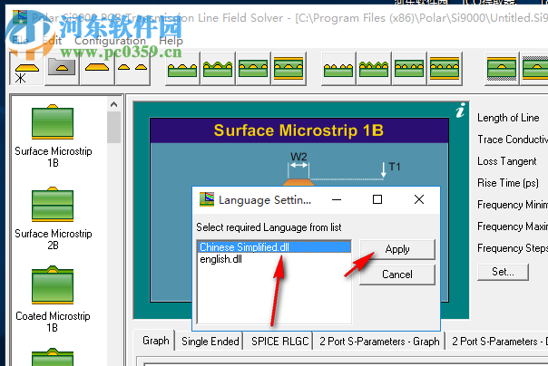Select the all-structures trace icon with asterisk
This screenshot has height=366, width=548.
click(x=26, y=68)
